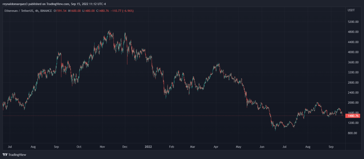Screen dimensions: 364x159
Task: Click the 2800.00 price axis label
Action: (353, 82)
